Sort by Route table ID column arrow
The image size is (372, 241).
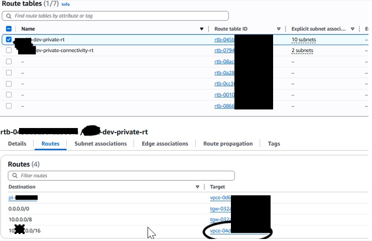point(279,29)
